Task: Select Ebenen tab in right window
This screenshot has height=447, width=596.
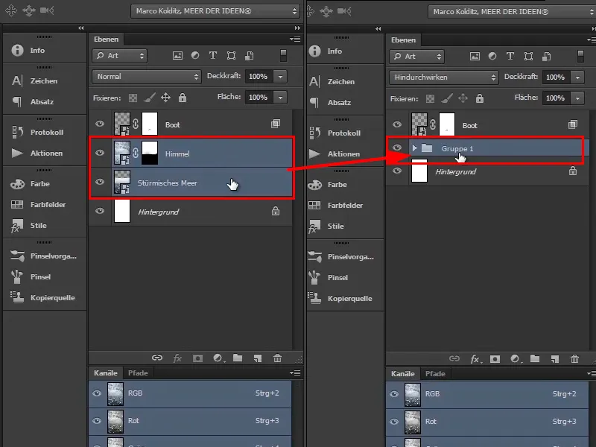Action: point(403,40)
